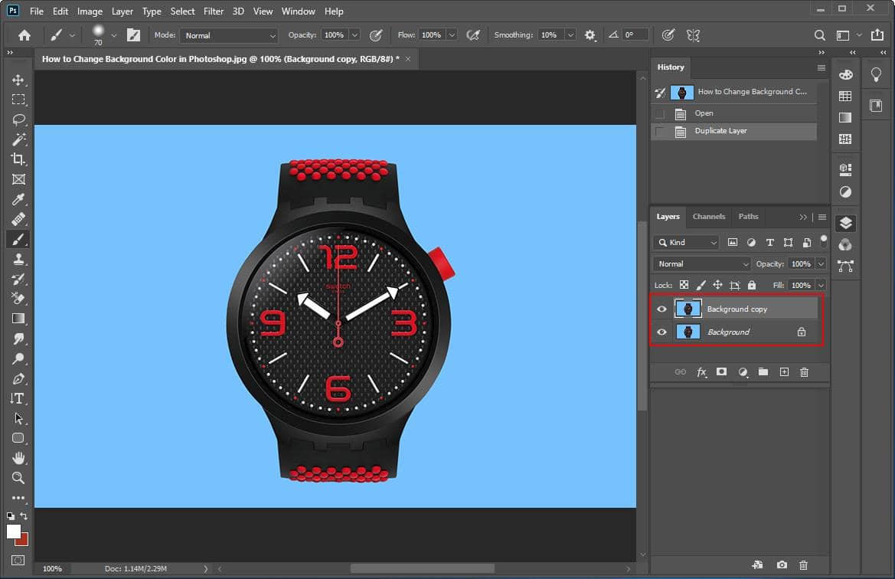Toggle the Duplicate Layer history state snapshot
The height and width of the screenshot is (579, 895).
(657, 130)
